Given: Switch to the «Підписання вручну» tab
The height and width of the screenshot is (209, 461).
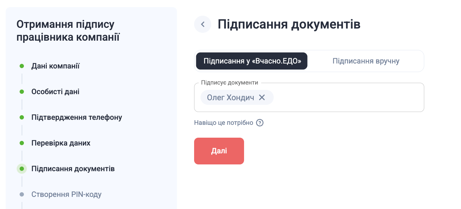Looking at the screenshot, I should 366,61.
